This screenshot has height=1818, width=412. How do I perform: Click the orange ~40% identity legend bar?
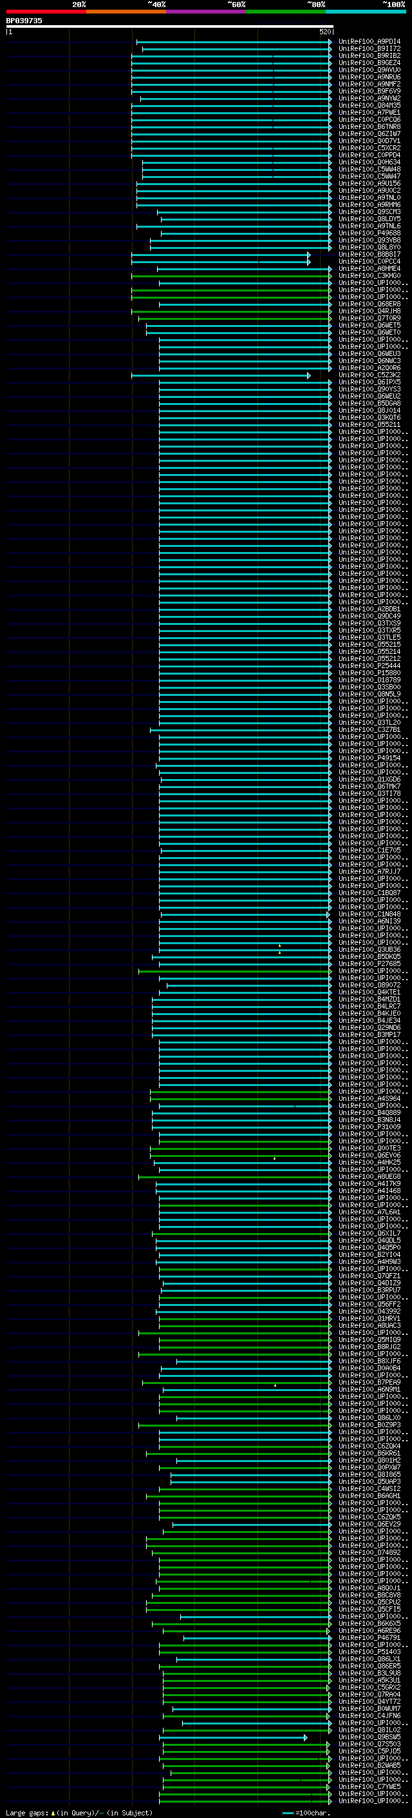click(126, 12)
